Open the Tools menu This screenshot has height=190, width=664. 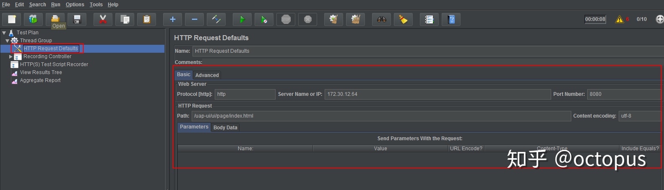[96, 5]
